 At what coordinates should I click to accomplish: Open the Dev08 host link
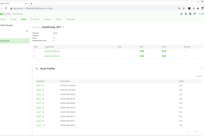click(x=38, y=116)
